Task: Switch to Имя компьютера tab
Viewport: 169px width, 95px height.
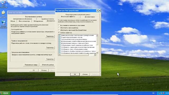Action: click(24, 21)
